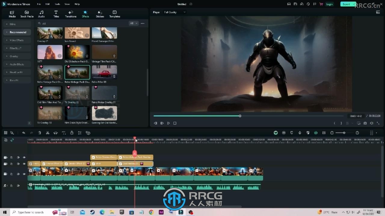Open the Stickers tab
The width and height of the screenshot is (385, 216).
click(x=100, y=14)
